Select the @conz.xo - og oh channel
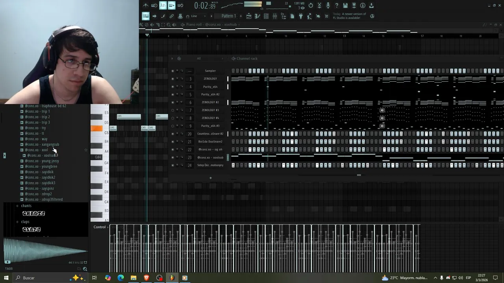The width and height of the screenshot is (504, 283). [210, 149]
